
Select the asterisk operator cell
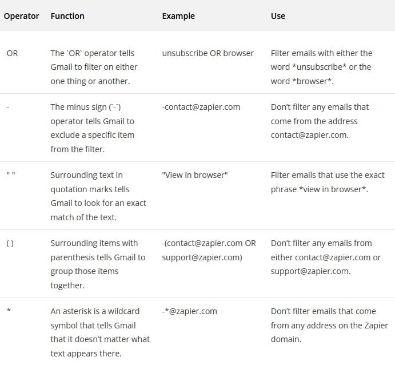(8, 311)
